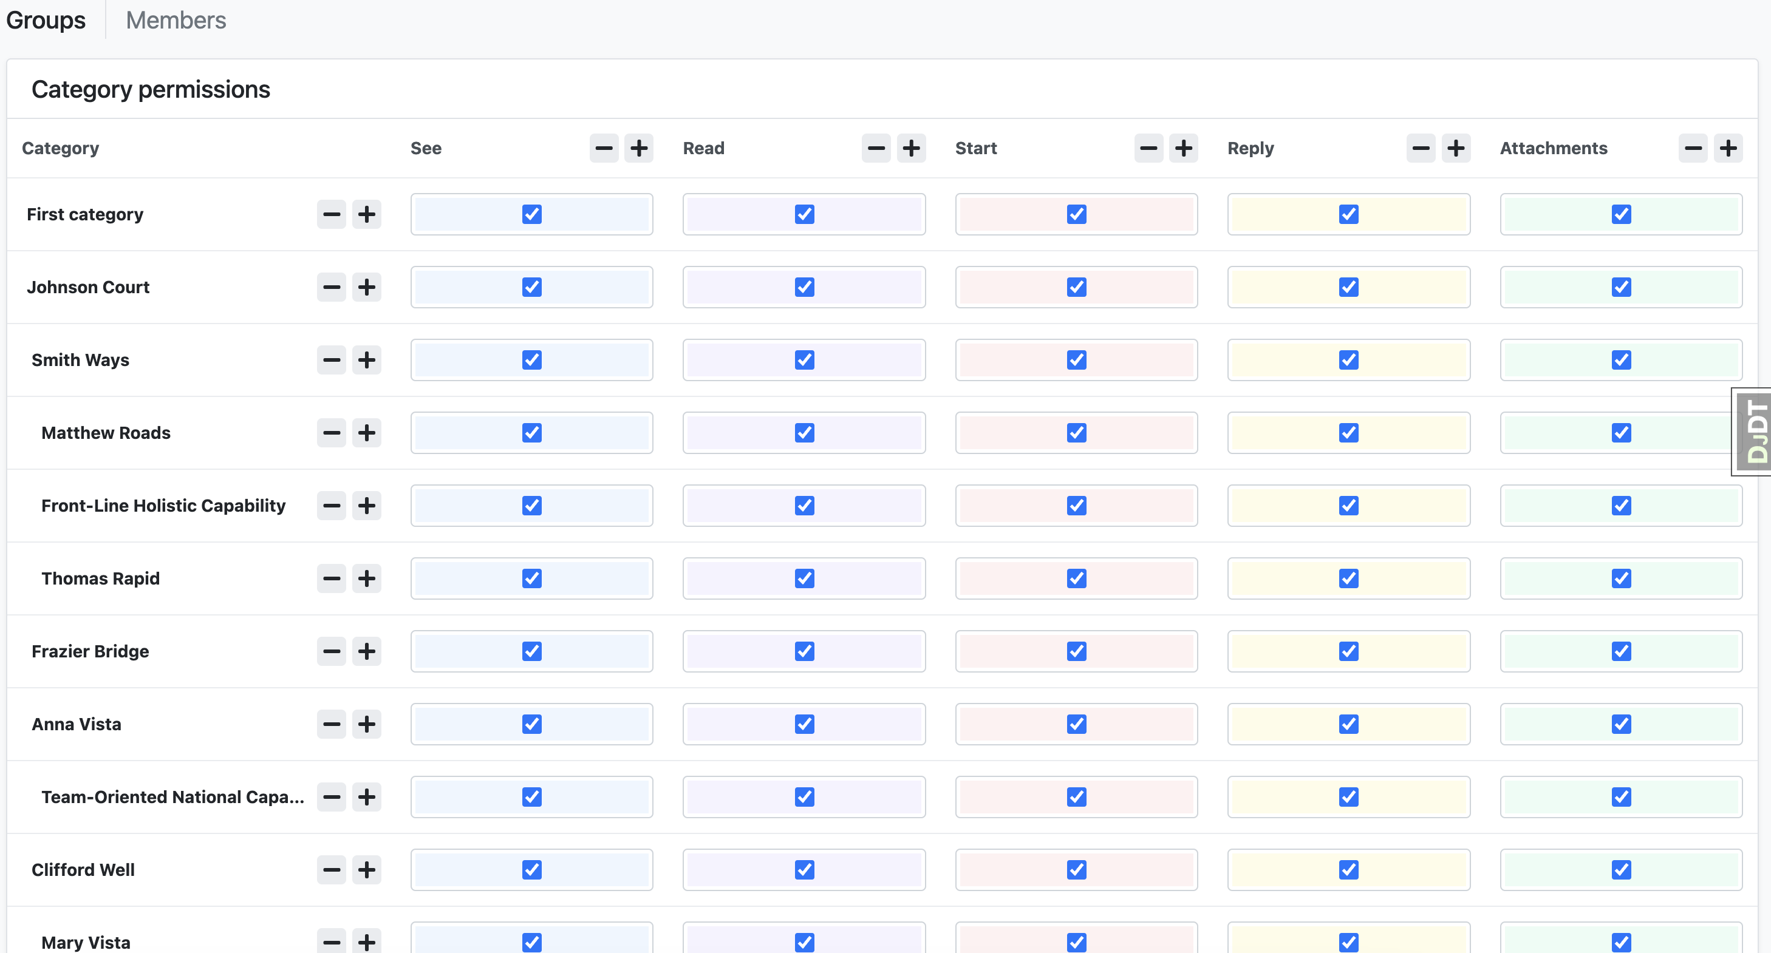Click minus icon in Start column header
The width and height of the screenshot is (1771, 953).
[1148, 148]
